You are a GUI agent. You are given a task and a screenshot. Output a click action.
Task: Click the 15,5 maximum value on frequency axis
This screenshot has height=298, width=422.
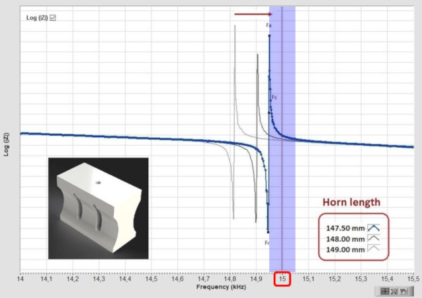(x=413, y=279)
